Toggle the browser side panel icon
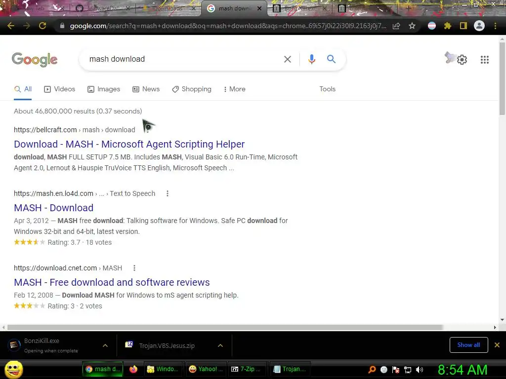The image size is (506, 379). click(464, 26)
